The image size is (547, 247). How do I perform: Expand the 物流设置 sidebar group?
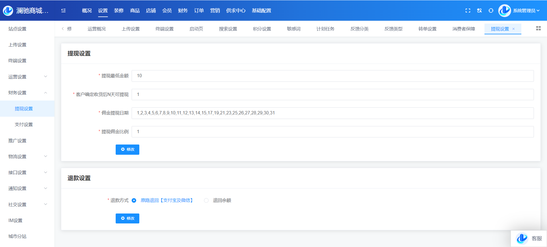[27, 156]
